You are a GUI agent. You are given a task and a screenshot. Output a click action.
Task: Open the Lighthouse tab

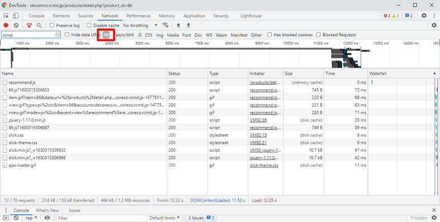pos(251,16)
